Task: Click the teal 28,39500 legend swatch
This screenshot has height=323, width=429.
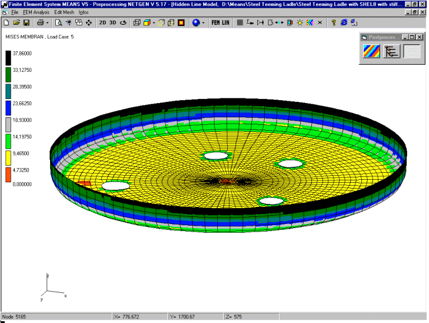Action: (x=8, y=91)
